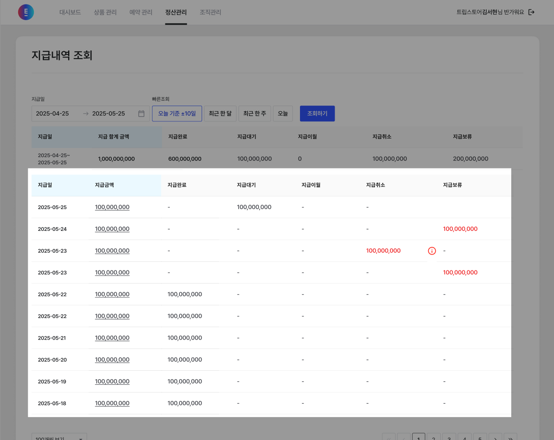
Task: Click the 오늘 quick filter button
Action: point(283,114)
